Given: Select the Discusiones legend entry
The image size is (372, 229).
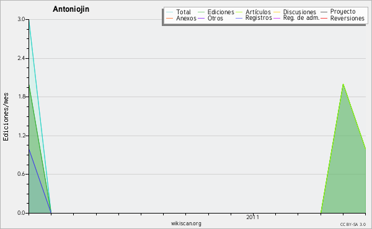Looking at the screenshot, I should point(299,12).
